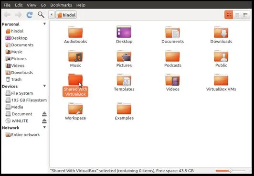Image resolution: width=254 pixels, height=176 pixels.
Task: Select the Public folder icon
Action: point(221,56)
